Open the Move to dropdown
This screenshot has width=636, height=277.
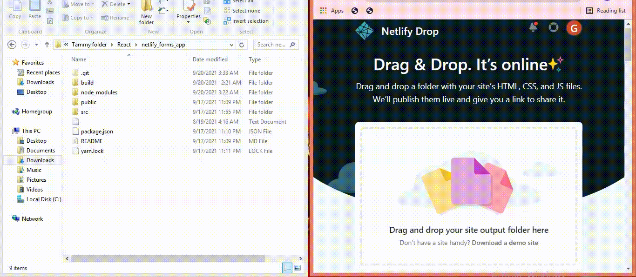coord(77,4)
